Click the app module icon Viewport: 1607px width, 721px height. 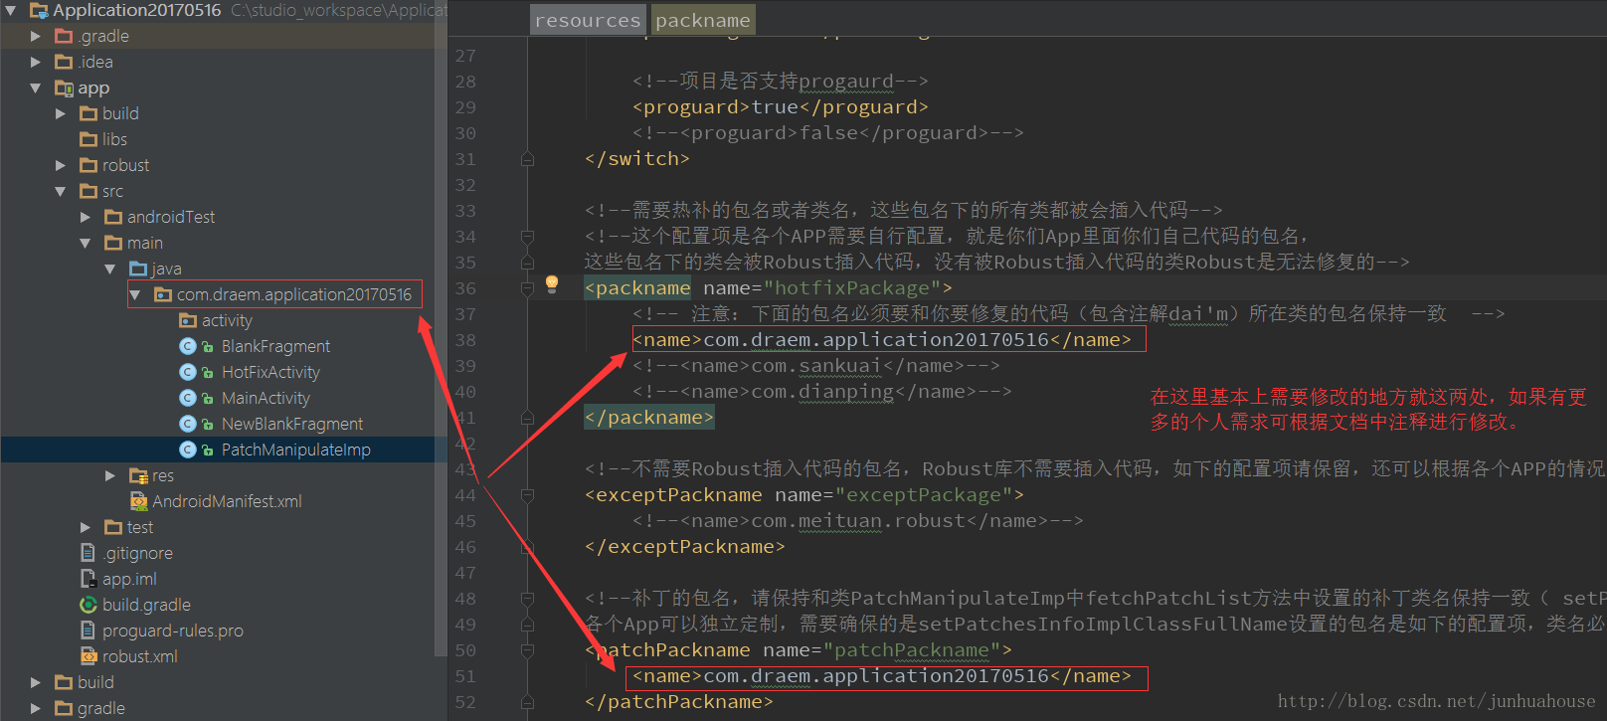click(x=64, y=88)
